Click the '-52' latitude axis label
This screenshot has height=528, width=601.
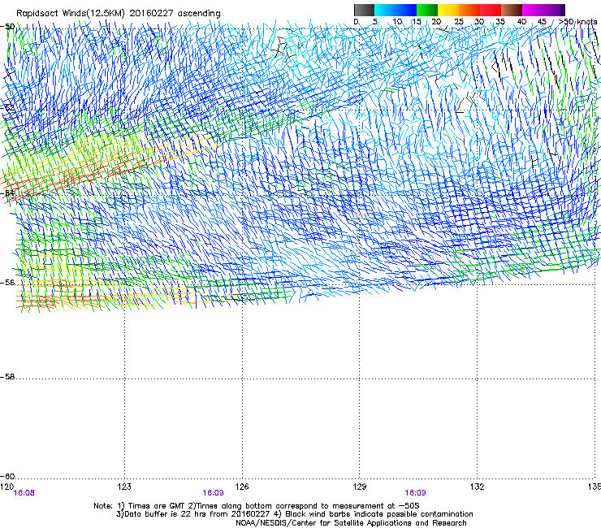pyautogui.click(x=7, y=108)
